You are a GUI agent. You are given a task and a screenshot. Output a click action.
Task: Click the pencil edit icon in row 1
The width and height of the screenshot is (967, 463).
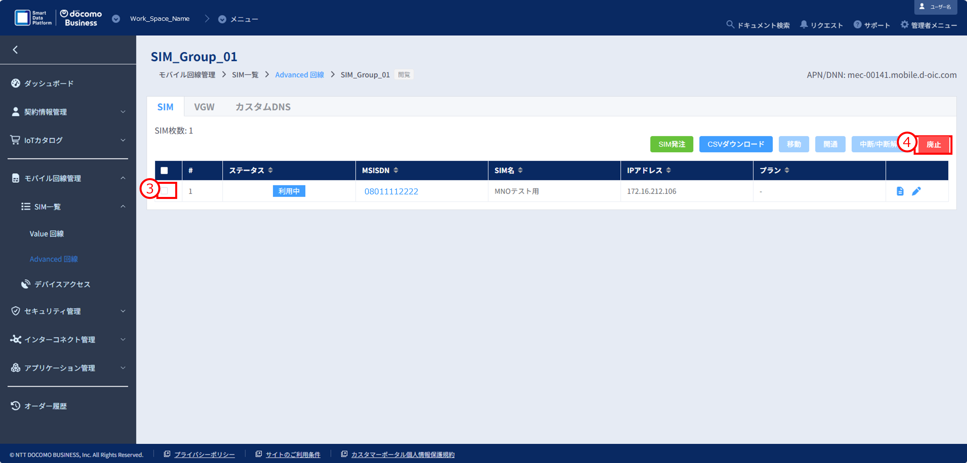click(916, 191)
